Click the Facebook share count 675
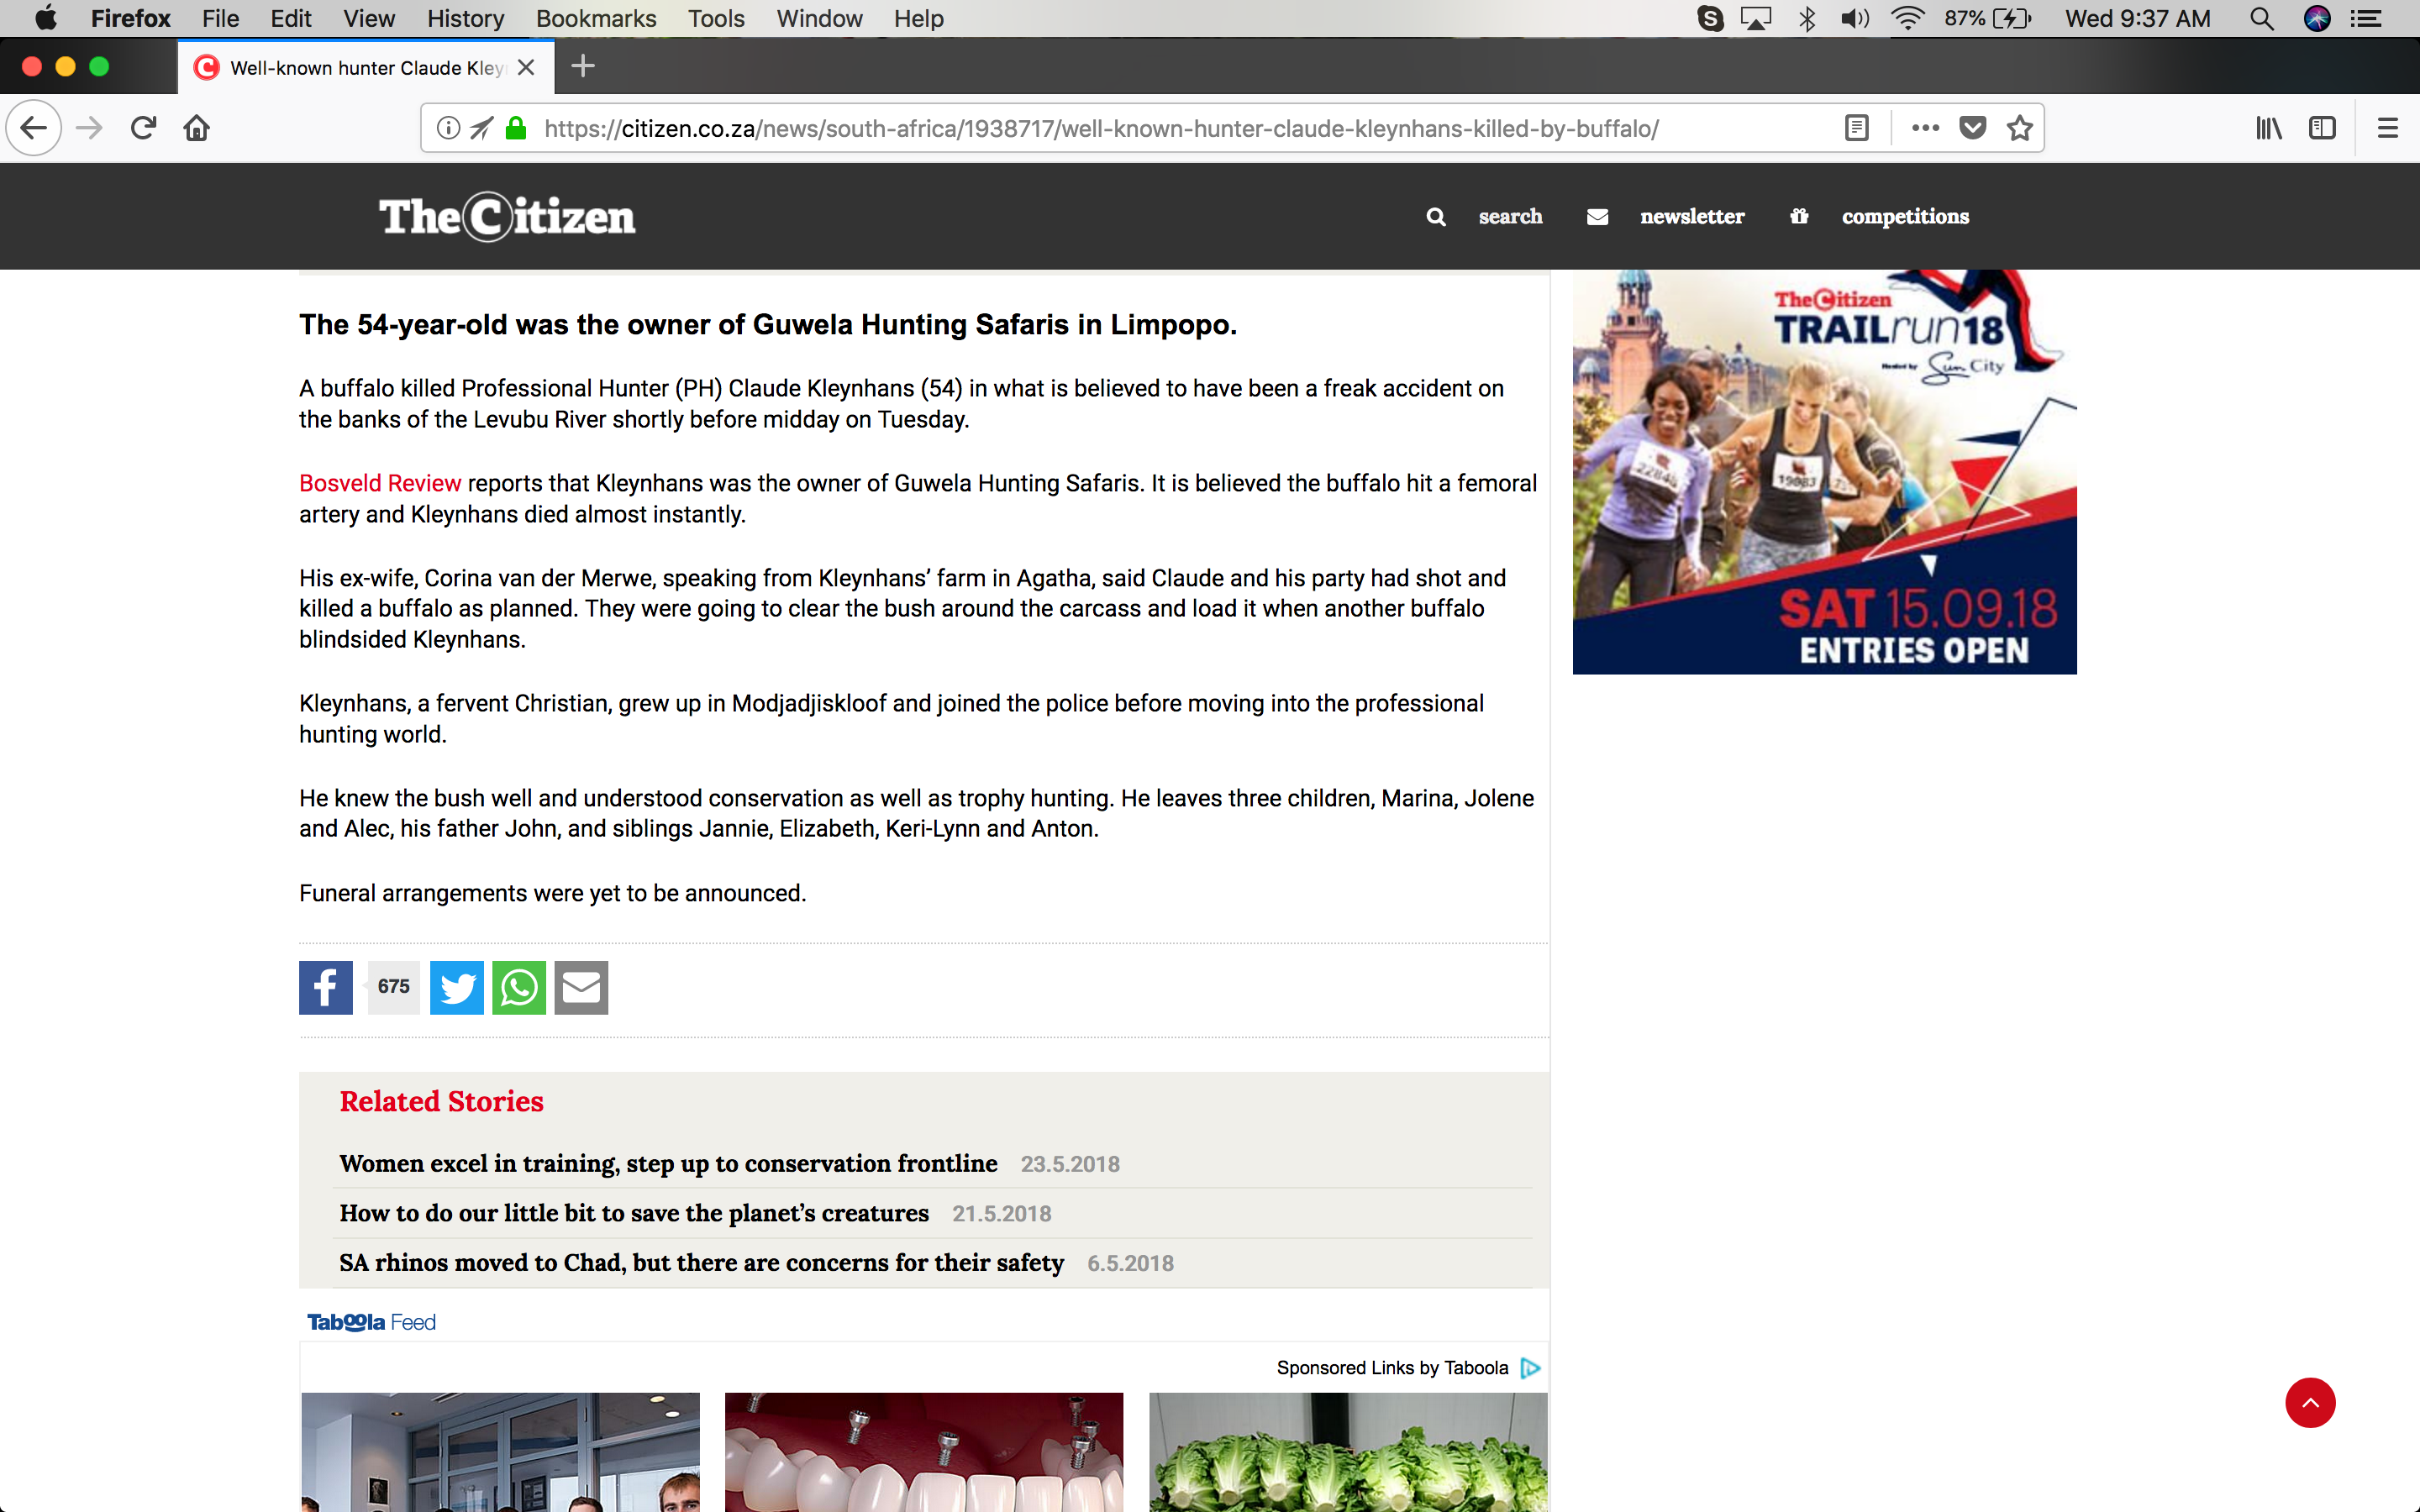 [393, 987]
